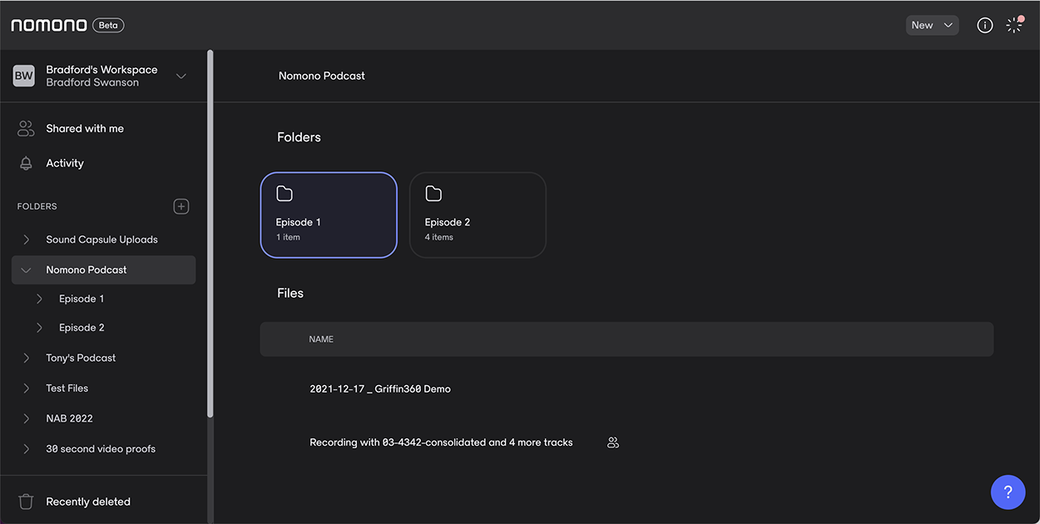Expand the workspace switcher chevron
This screenshot has width=1040, height=524.
tap(181, 76)
